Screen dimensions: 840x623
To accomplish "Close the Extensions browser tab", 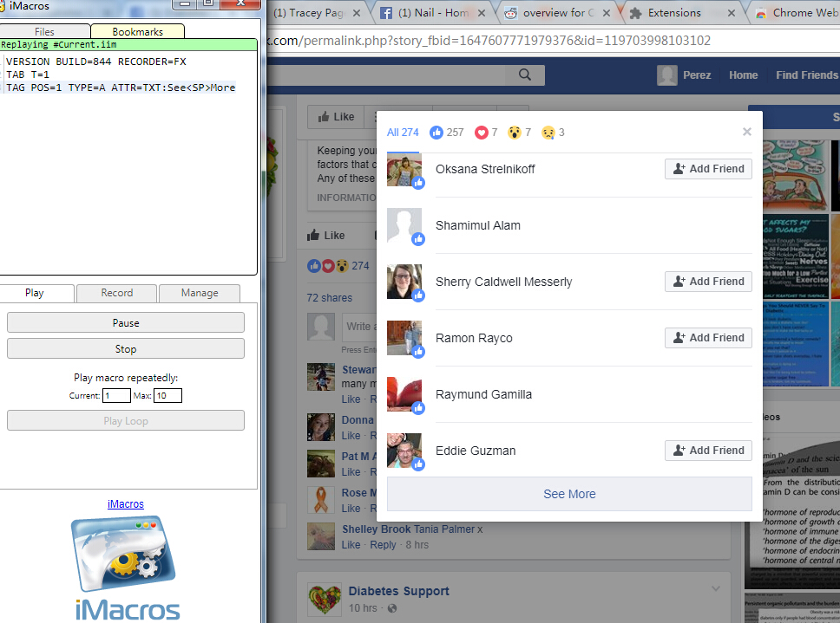I will (732, 13).
